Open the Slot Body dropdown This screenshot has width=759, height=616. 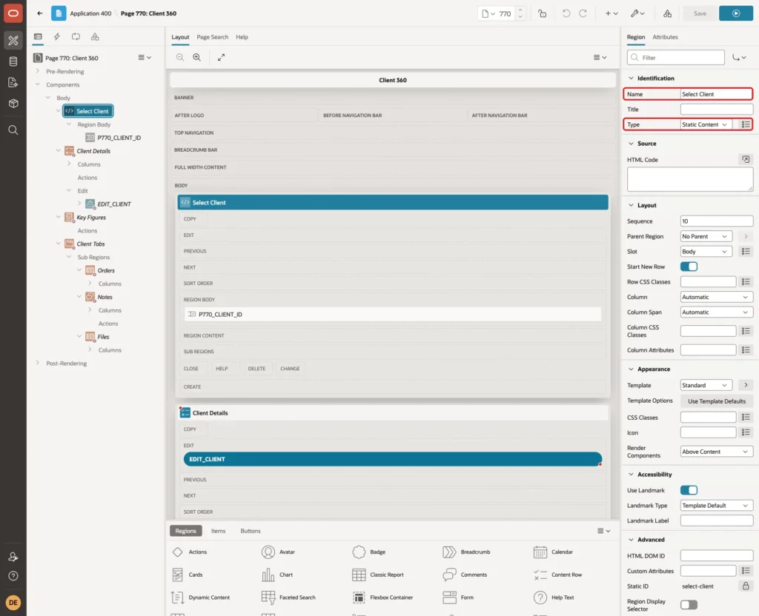coord(706,252)
